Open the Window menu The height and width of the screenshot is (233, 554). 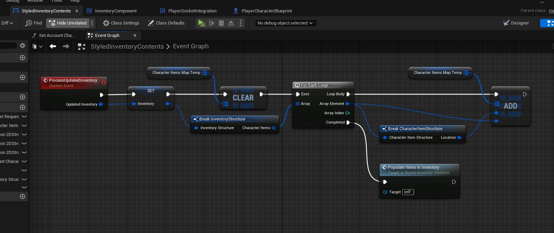pos(35,1)
